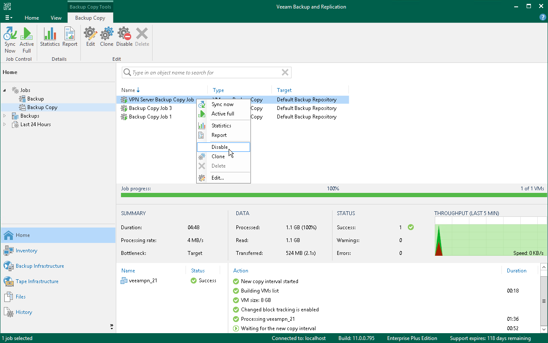548x343 pixels.
Task: Collapse the Jobs tree node
Action: point(4,90)
